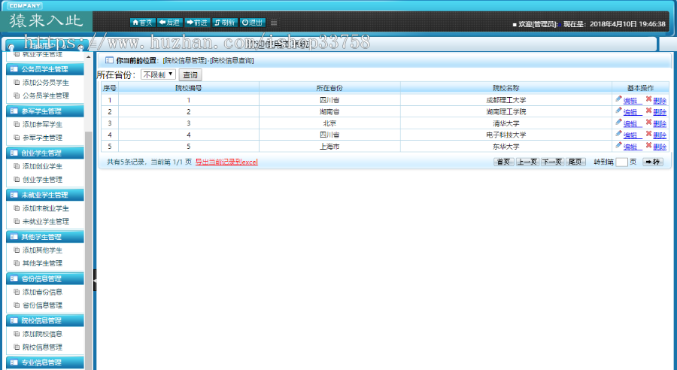Click pencil edit icon for 成都理工大学
The image size is (677, 370).
pyautogui.click(x=619, y=99)
